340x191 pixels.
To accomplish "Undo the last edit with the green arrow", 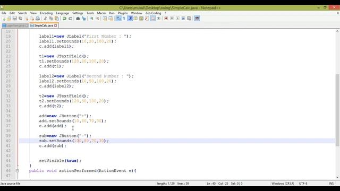I will point(64,19).
